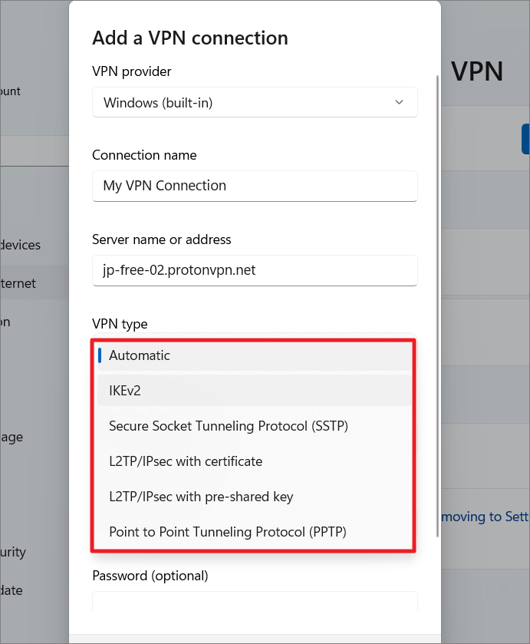Screen dimensions: 530x644
Task: Select the Automatic VPN type
Action: coord(253,355)
